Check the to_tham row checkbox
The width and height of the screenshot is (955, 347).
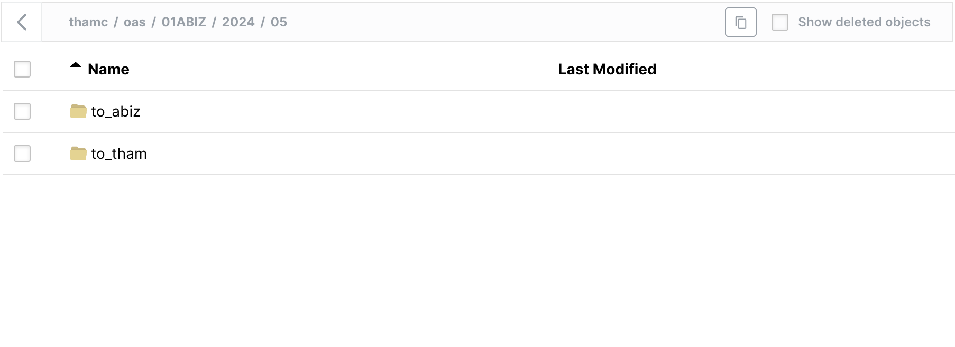[22, 153]
